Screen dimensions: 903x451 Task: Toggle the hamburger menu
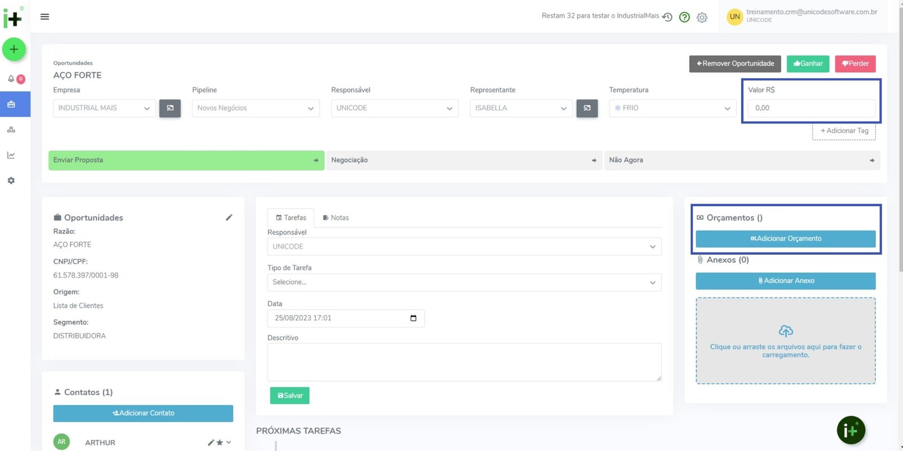coord(45,17)
